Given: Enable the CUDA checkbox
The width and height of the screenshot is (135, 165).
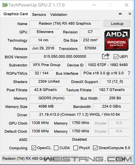Looking at the screenshot, I should pyautogui.click(x=56, y=148).
